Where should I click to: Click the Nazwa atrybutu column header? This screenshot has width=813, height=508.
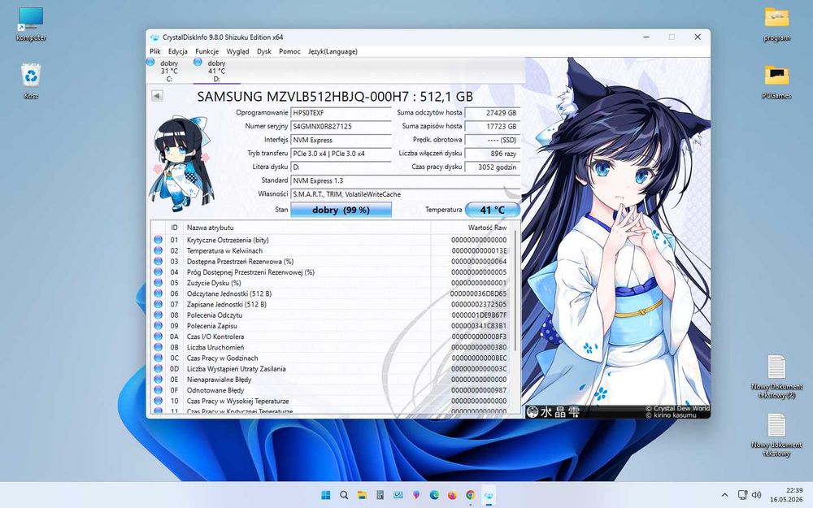307,227
